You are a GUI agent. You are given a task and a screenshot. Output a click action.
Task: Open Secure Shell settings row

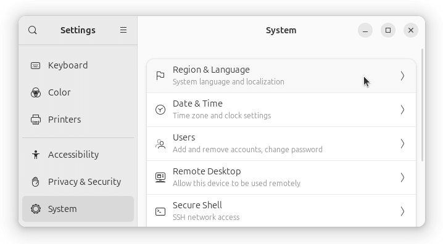pyautogui.click(x=281, y=211)
